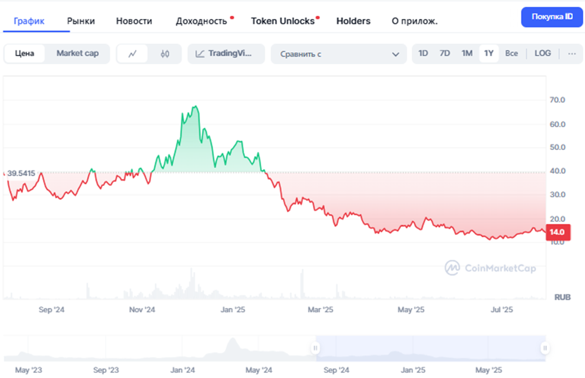The height and width of the screenshot is (378, 585).
Task: Open the 'График' tab
Action: pyautogui.click(x=29, y=21)
